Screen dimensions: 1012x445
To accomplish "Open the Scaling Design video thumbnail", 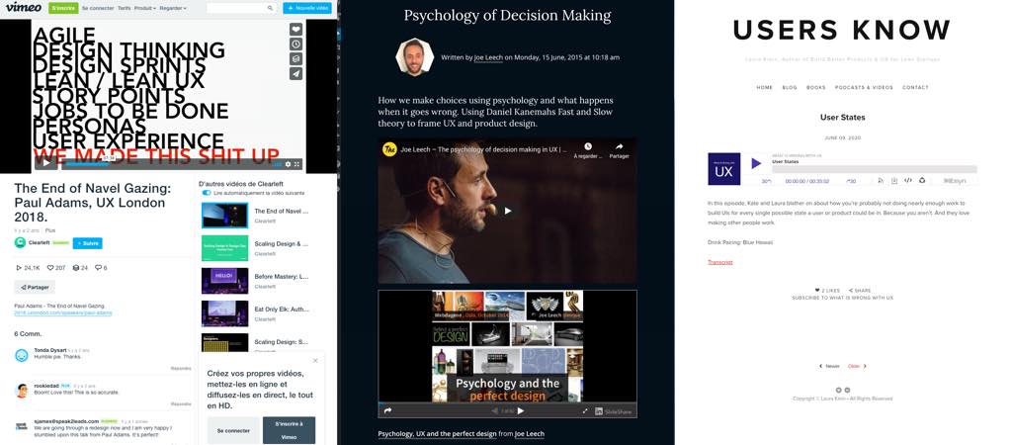I will pos(224,248).
